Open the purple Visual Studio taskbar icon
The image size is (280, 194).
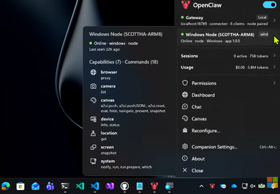click(x=110, y=186)
